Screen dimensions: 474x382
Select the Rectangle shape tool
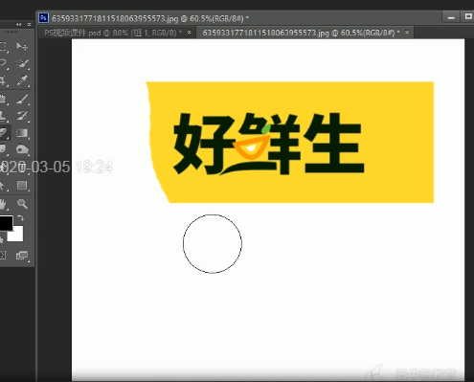pyautogui.click(x=22, y=186)
